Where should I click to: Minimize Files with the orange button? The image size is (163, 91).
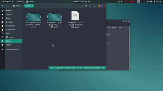tap(99, 6)
